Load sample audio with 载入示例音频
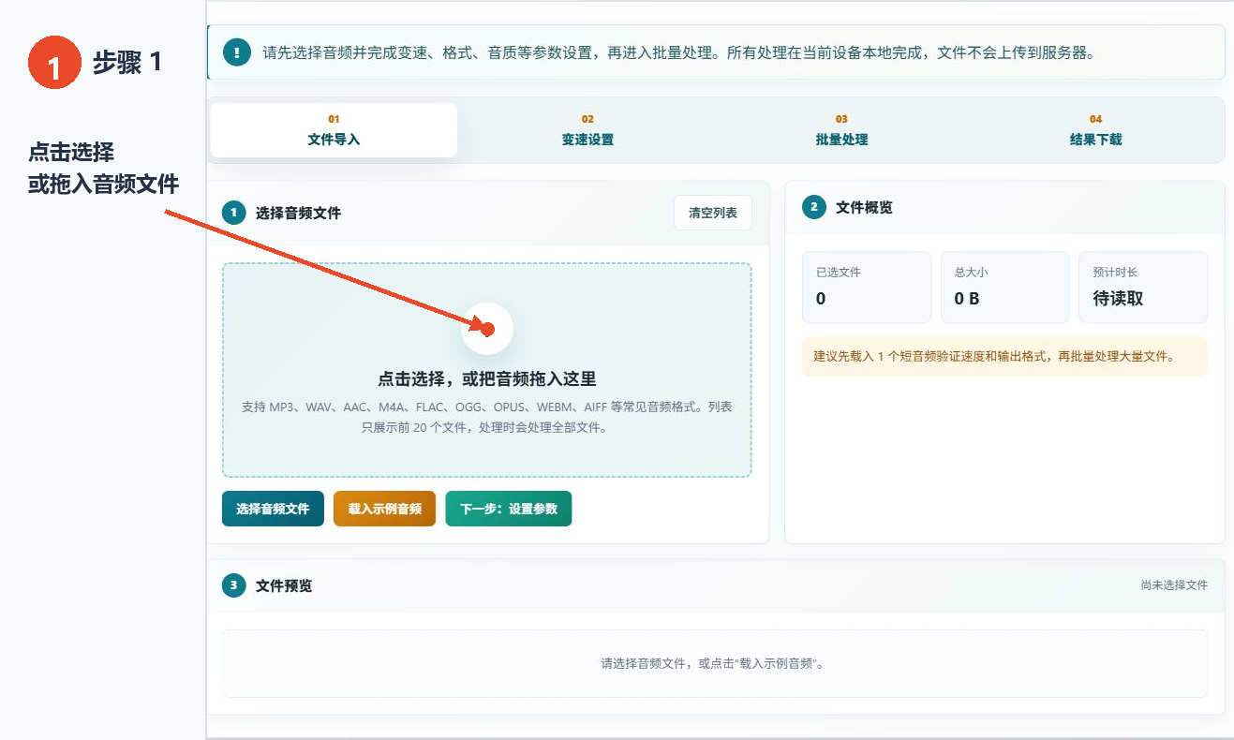Viewport: 1234px width, 740px height. [x=384, y=509]
